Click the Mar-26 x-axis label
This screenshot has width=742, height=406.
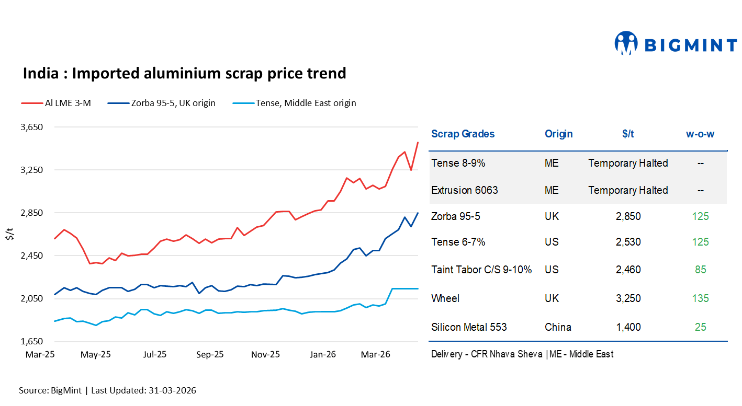tap(377, 354)
